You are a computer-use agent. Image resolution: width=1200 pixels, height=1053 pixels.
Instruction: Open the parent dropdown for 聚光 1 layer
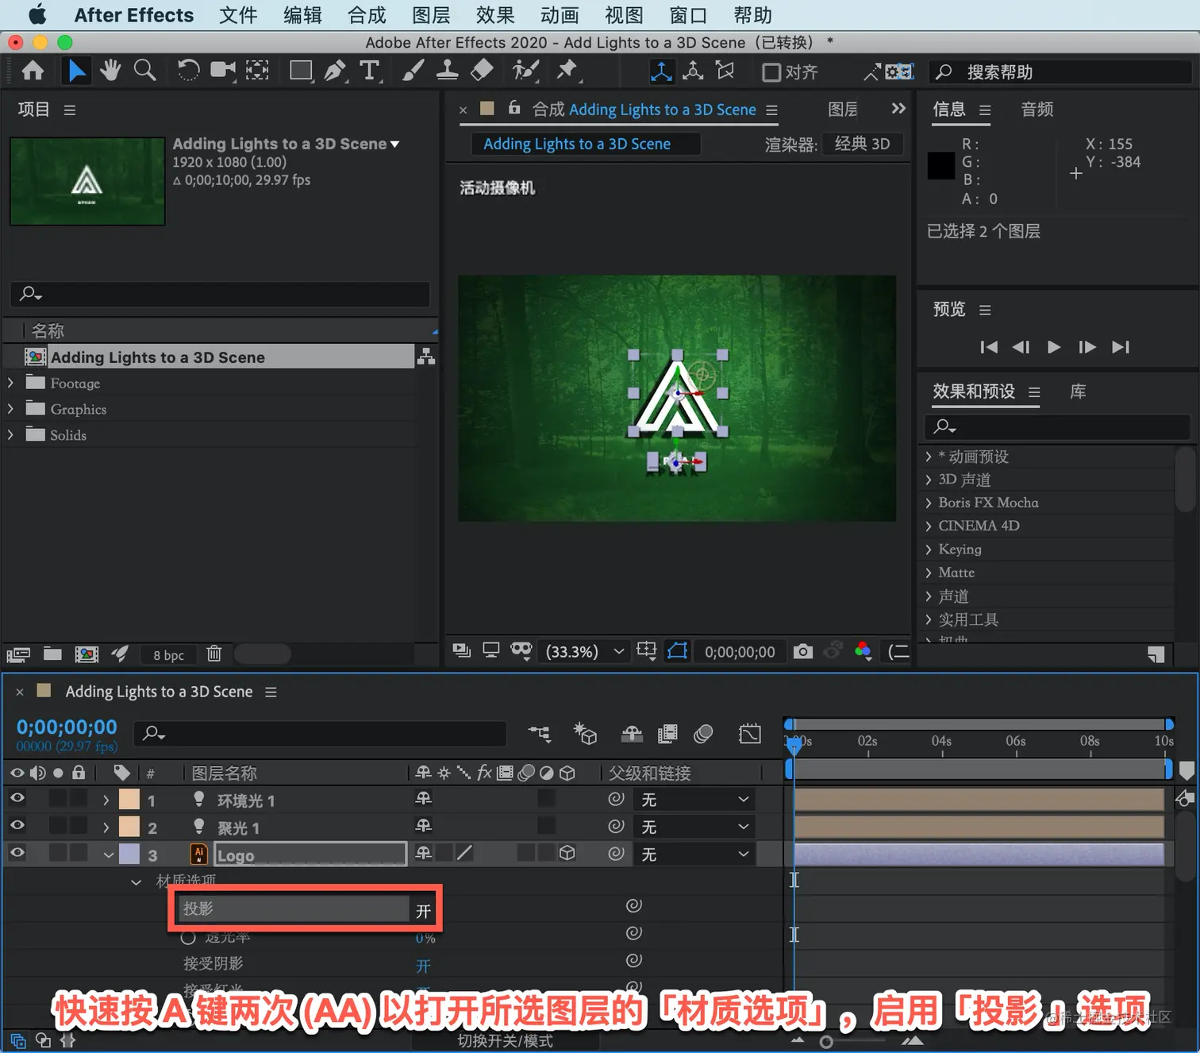point(695,827)
